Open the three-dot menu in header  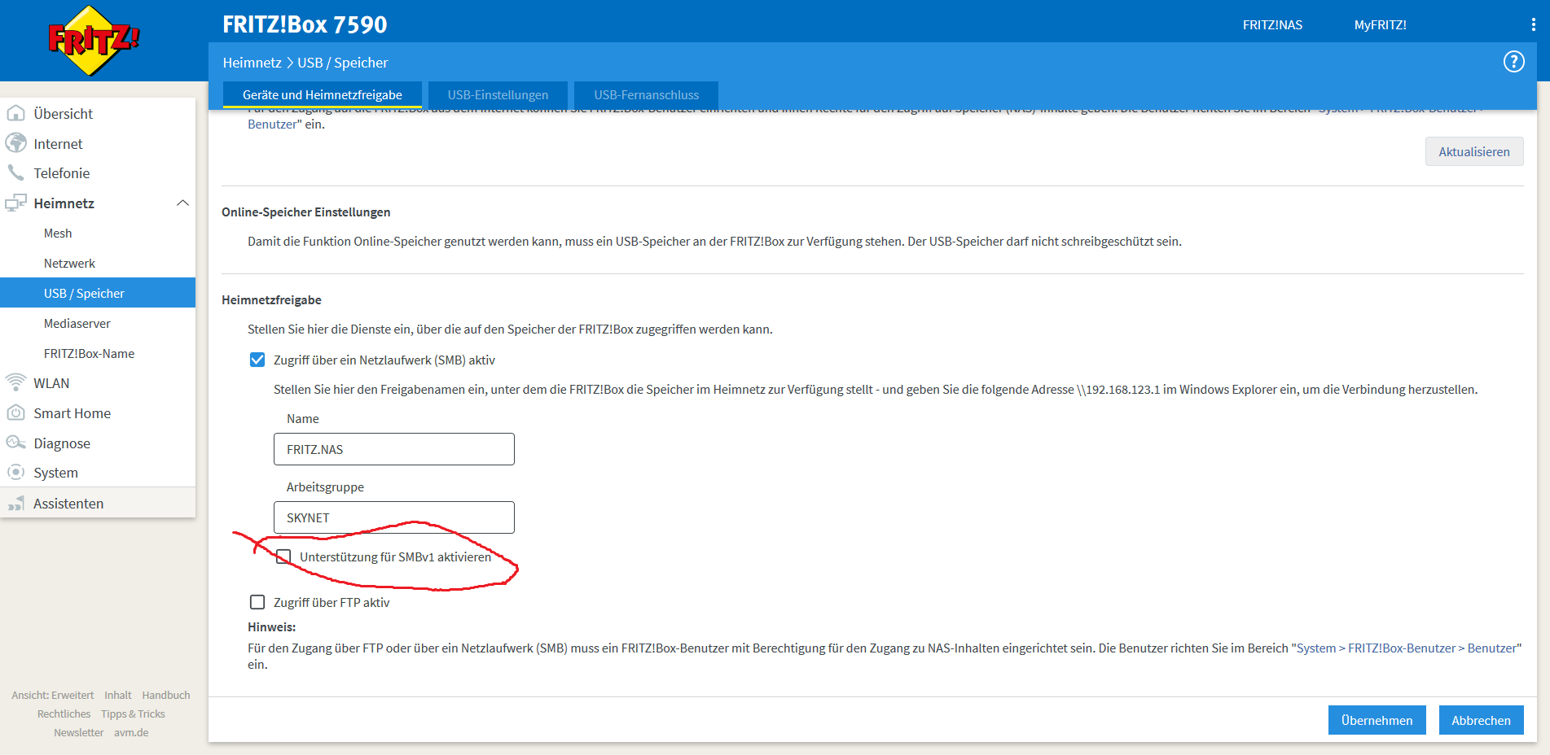pyautogui.click(x=1533, y=25)
